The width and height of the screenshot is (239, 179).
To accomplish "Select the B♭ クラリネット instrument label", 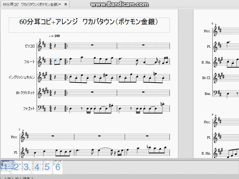I will coord(25,93).
